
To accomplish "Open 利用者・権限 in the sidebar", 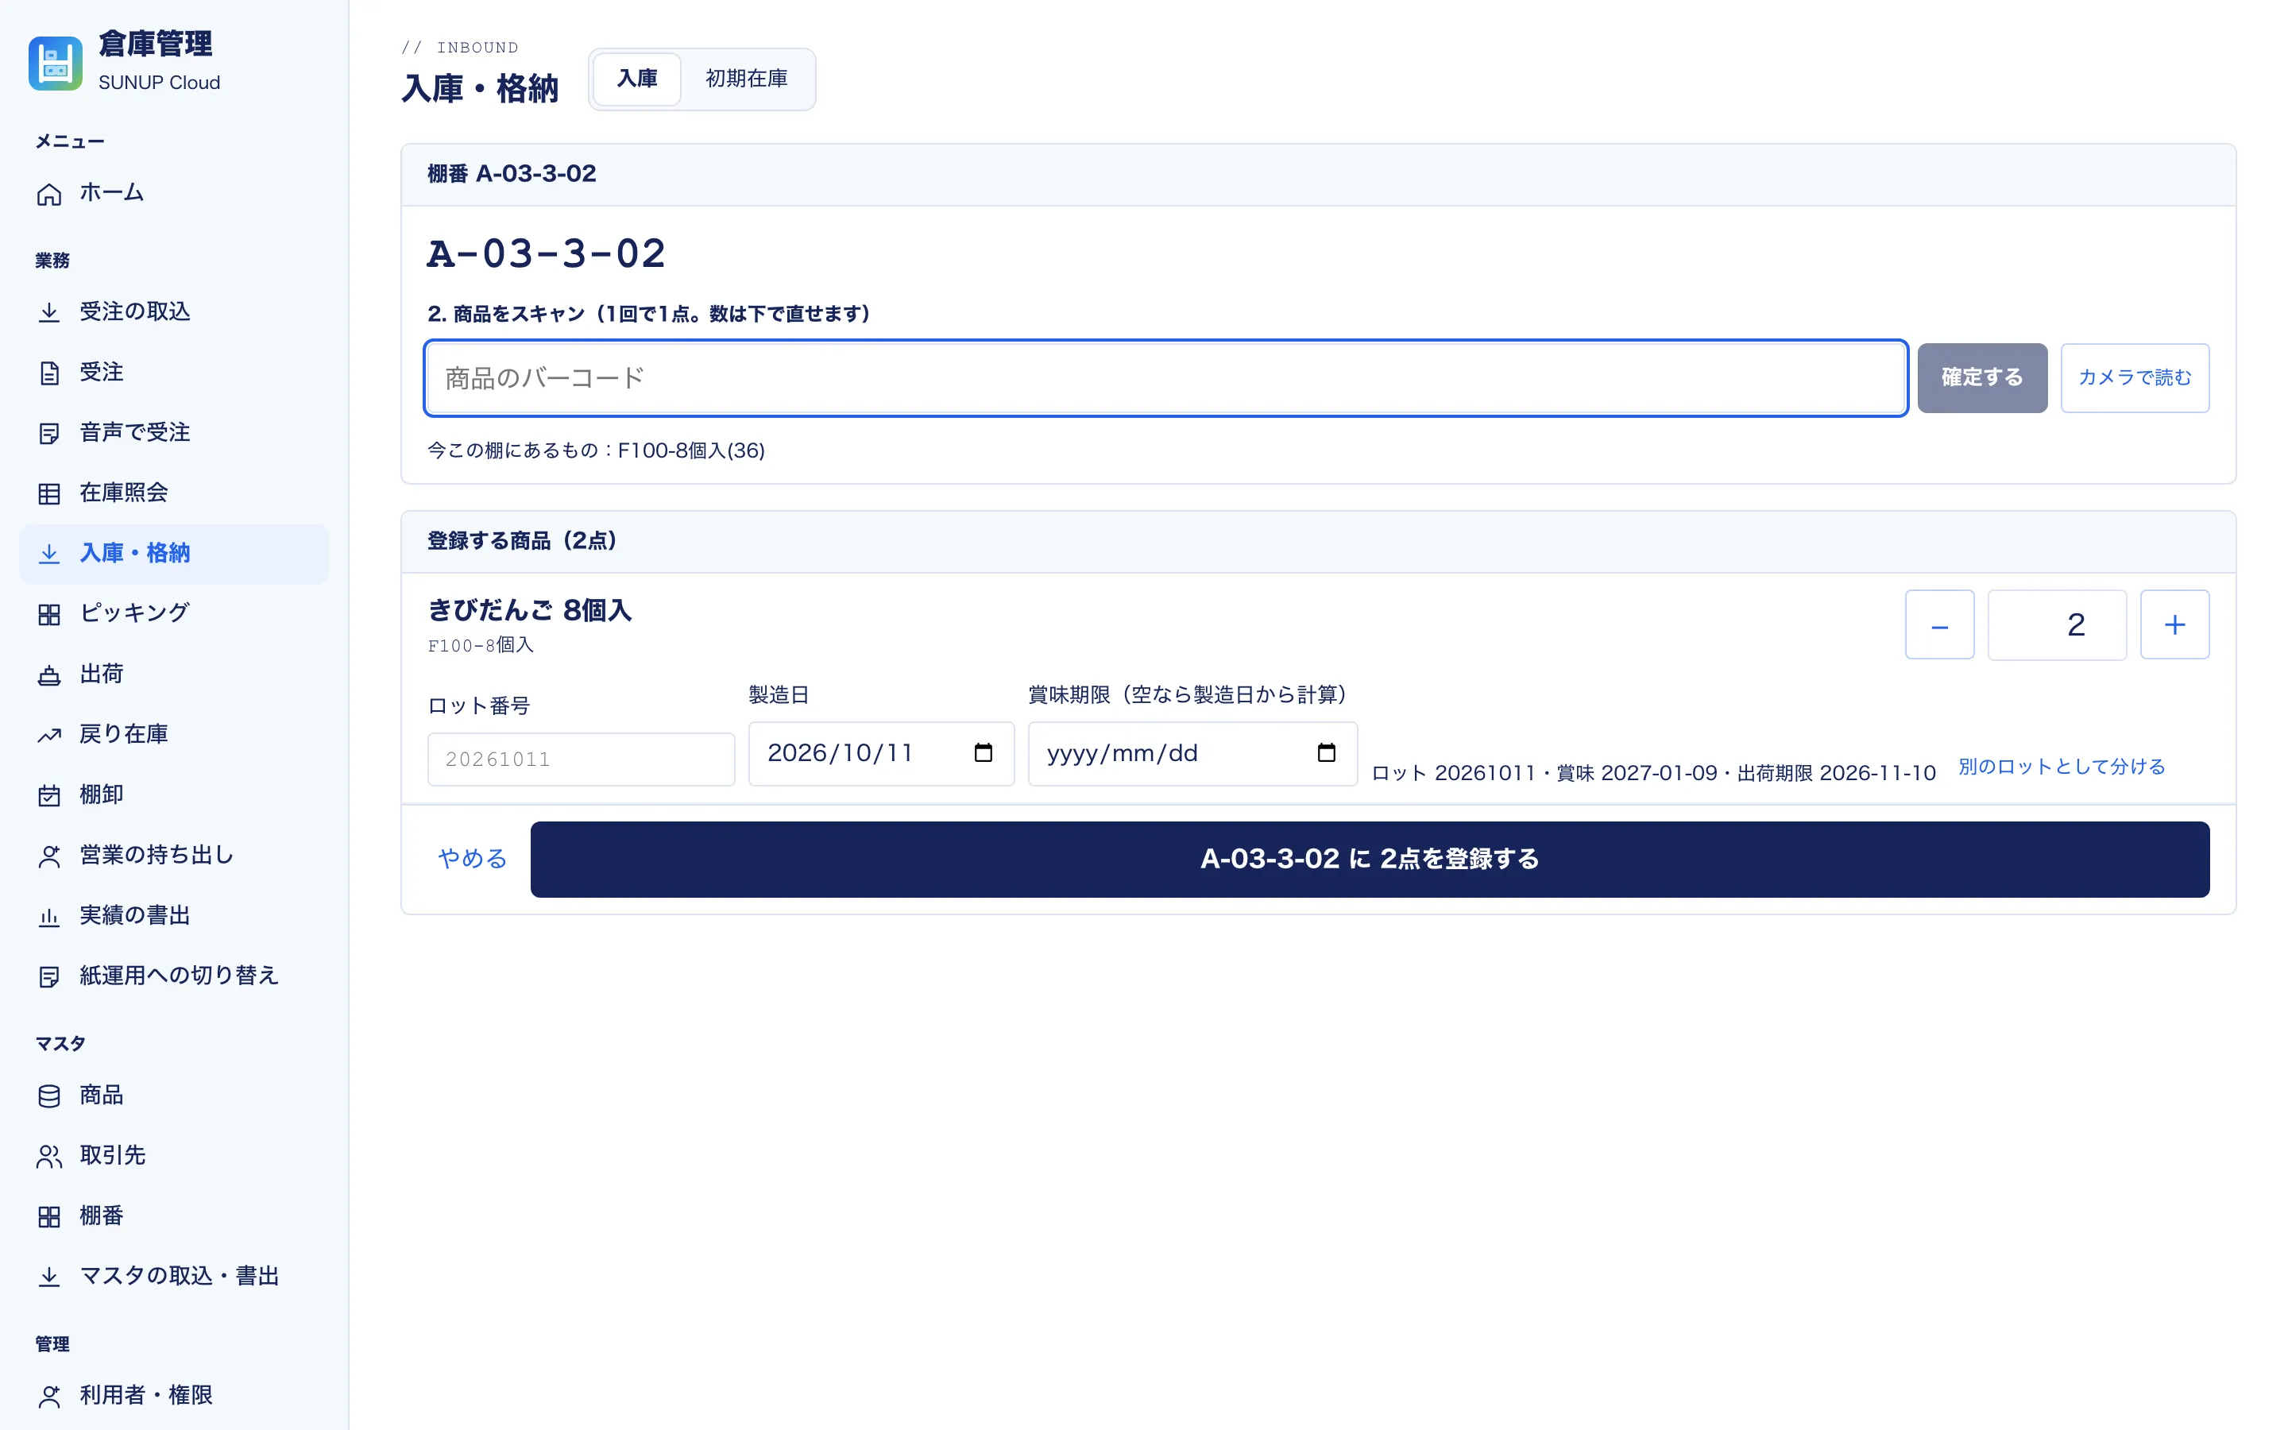I will (x=174, y=1395).
